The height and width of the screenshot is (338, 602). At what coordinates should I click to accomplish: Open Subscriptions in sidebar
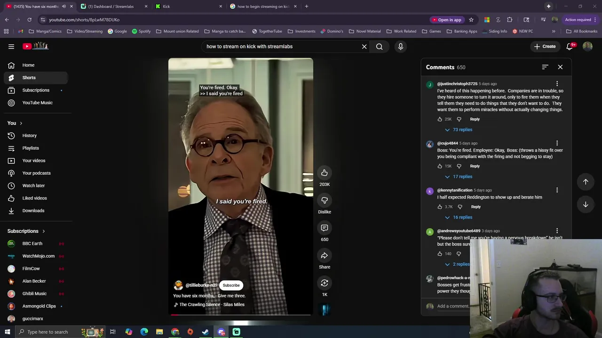36,90
